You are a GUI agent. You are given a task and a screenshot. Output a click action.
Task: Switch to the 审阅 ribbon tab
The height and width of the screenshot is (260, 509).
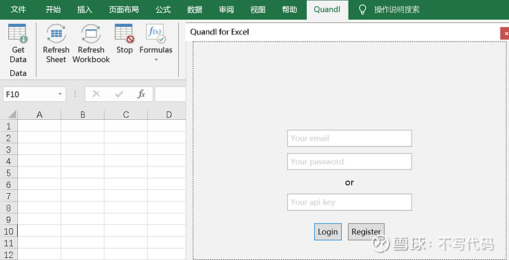tap(227, 10)
